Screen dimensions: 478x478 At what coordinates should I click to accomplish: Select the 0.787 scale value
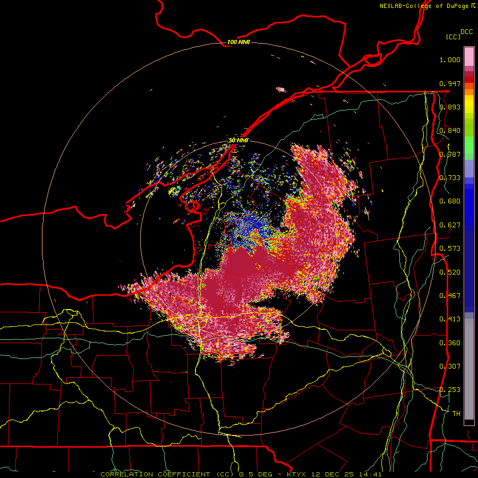click(450, 154)
